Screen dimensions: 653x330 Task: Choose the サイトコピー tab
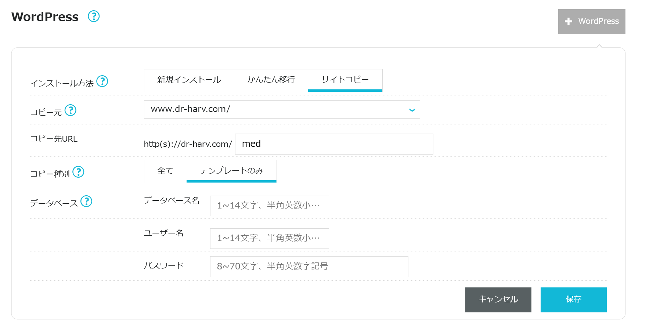click(345, 80)
